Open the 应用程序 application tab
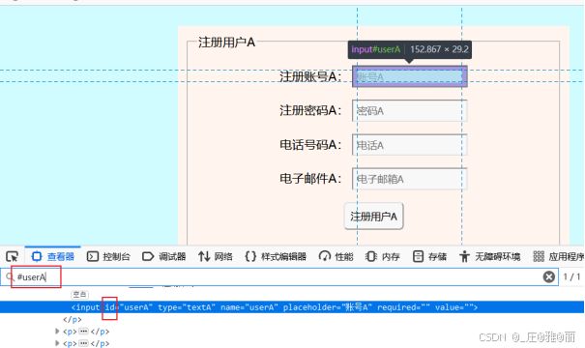The width and height of the screenshot is (585, 348). coord(559,256)
